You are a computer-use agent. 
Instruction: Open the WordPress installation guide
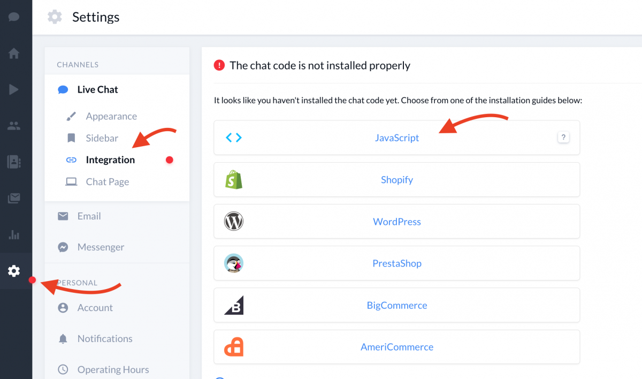pos(396,221)
